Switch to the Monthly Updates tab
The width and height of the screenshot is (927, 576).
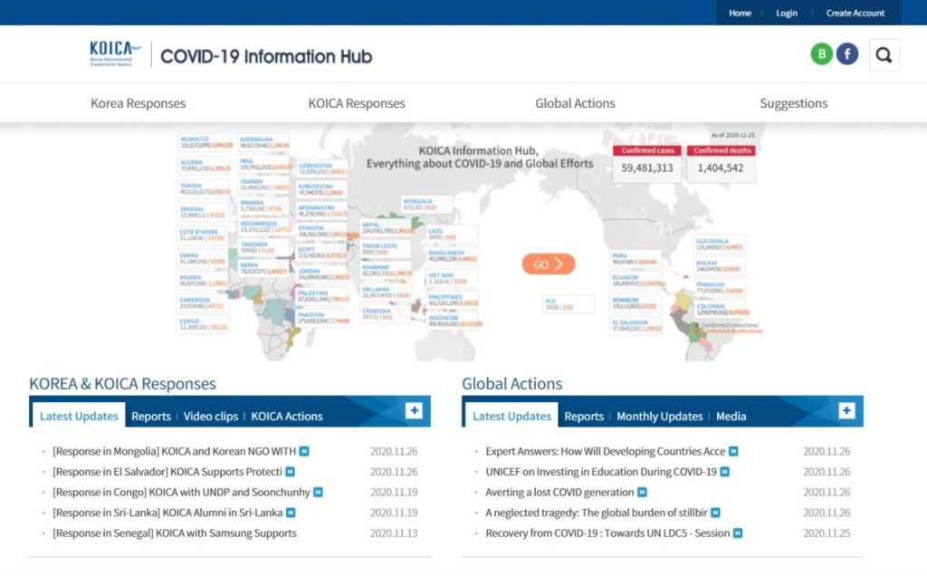(x=659, y=417)
